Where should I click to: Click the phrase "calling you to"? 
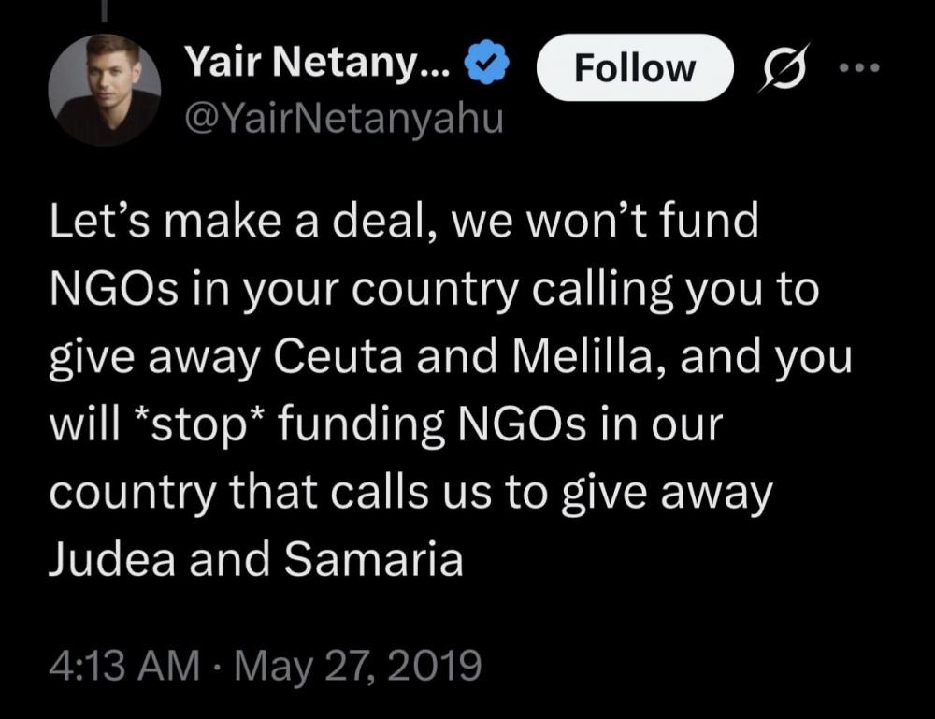click(675, 291)
